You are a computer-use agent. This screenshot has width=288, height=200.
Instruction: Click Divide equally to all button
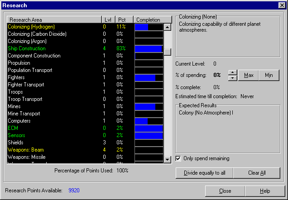pos(204,173)
